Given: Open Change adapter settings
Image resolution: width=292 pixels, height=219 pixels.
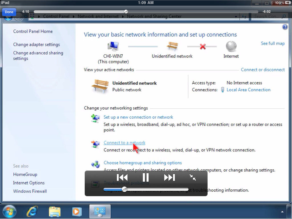Looking at the screenshot, I should (x=36, y=44).
